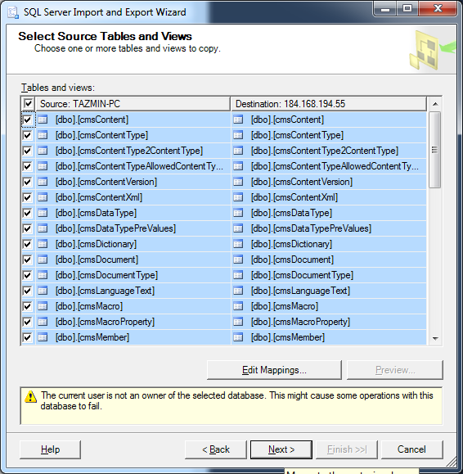Click table icon beside destination [dbo].[cmsContentXml]
463x474 pixels.
(238, 197)
